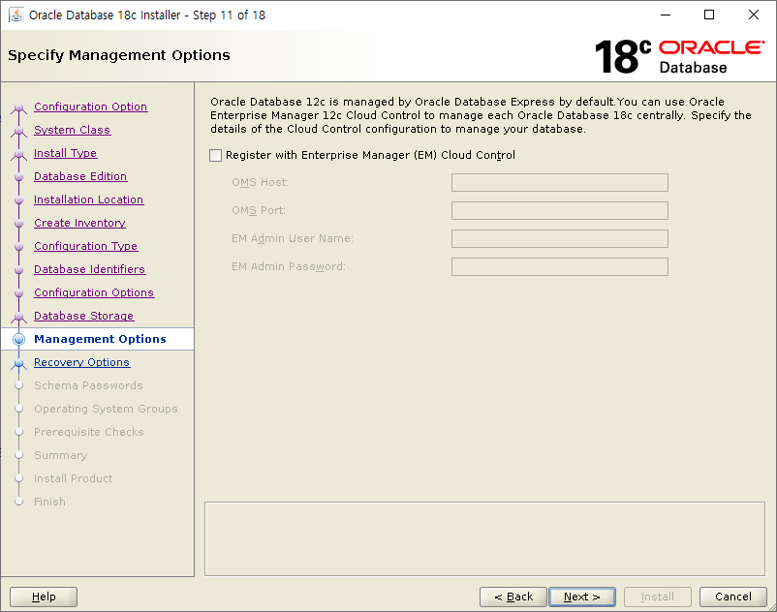Jump back to Install Type step
Viewport: 777px width, 612px height.
click(x=66, y=153)
